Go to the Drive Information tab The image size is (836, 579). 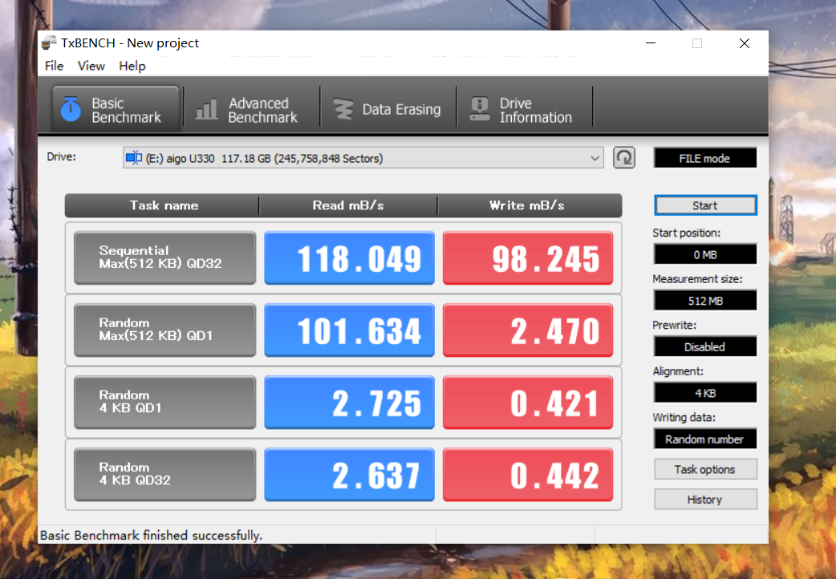525,109
